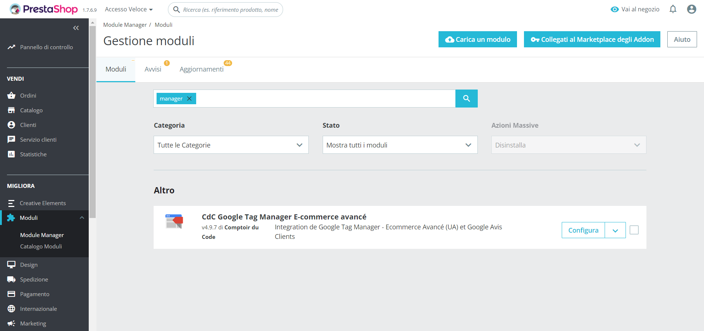
Task: Click the sidebar vertical scrollbar
Action: coord(93,121)
